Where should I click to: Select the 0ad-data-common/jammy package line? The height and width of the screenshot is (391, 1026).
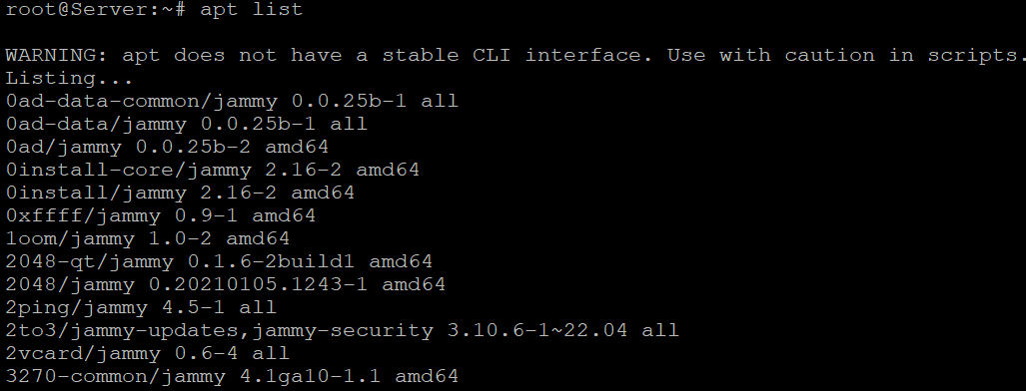point(232,102)
